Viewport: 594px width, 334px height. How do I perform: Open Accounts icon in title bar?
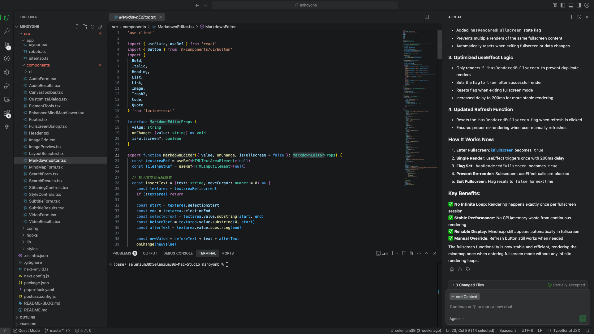pyautogui.click(x=587, y=5)
